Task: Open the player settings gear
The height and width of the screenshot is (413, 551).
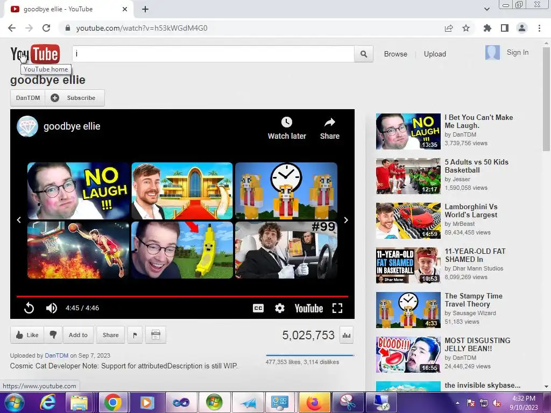Action: (280, 308)
